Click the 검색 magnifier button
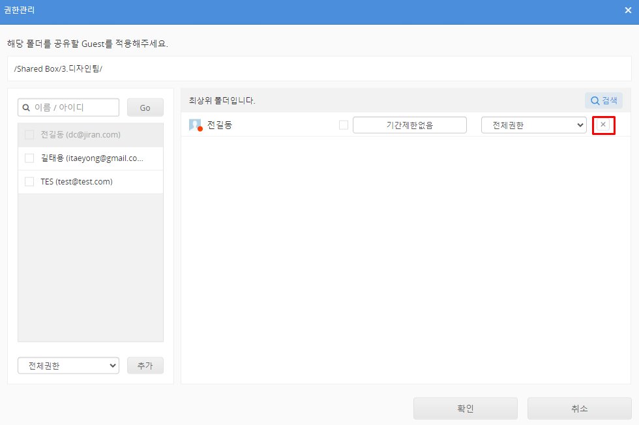Image resolution: width=639 pixels, height=425 pixels. click(604, 100)
